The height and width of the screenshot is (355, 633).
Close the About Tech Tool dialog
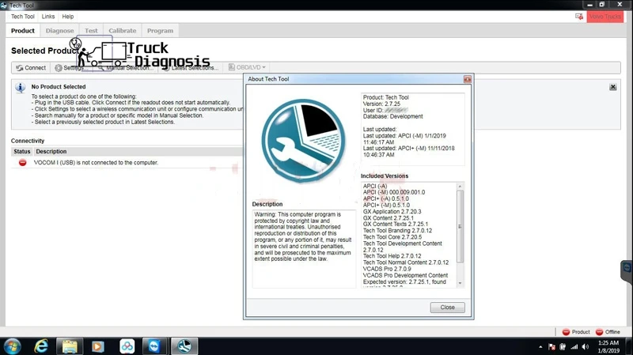(447, 308)
